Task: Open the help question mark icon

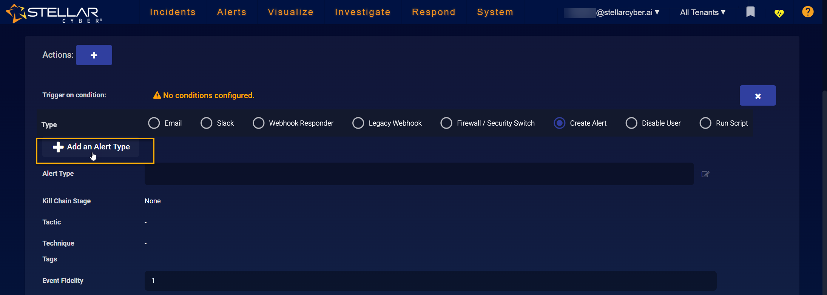Action: coord(807,12)
